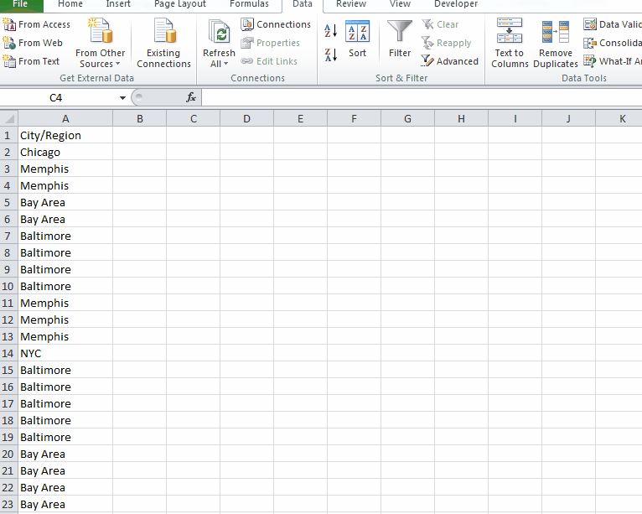Select column B header
Image resolution: width=642 pixels, height=514 pixels.
tap(140, 119)
